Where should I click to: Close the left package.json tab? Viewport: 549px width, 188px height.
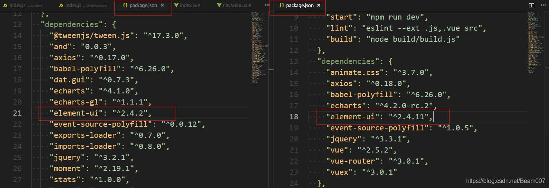[x=162, y=6]
